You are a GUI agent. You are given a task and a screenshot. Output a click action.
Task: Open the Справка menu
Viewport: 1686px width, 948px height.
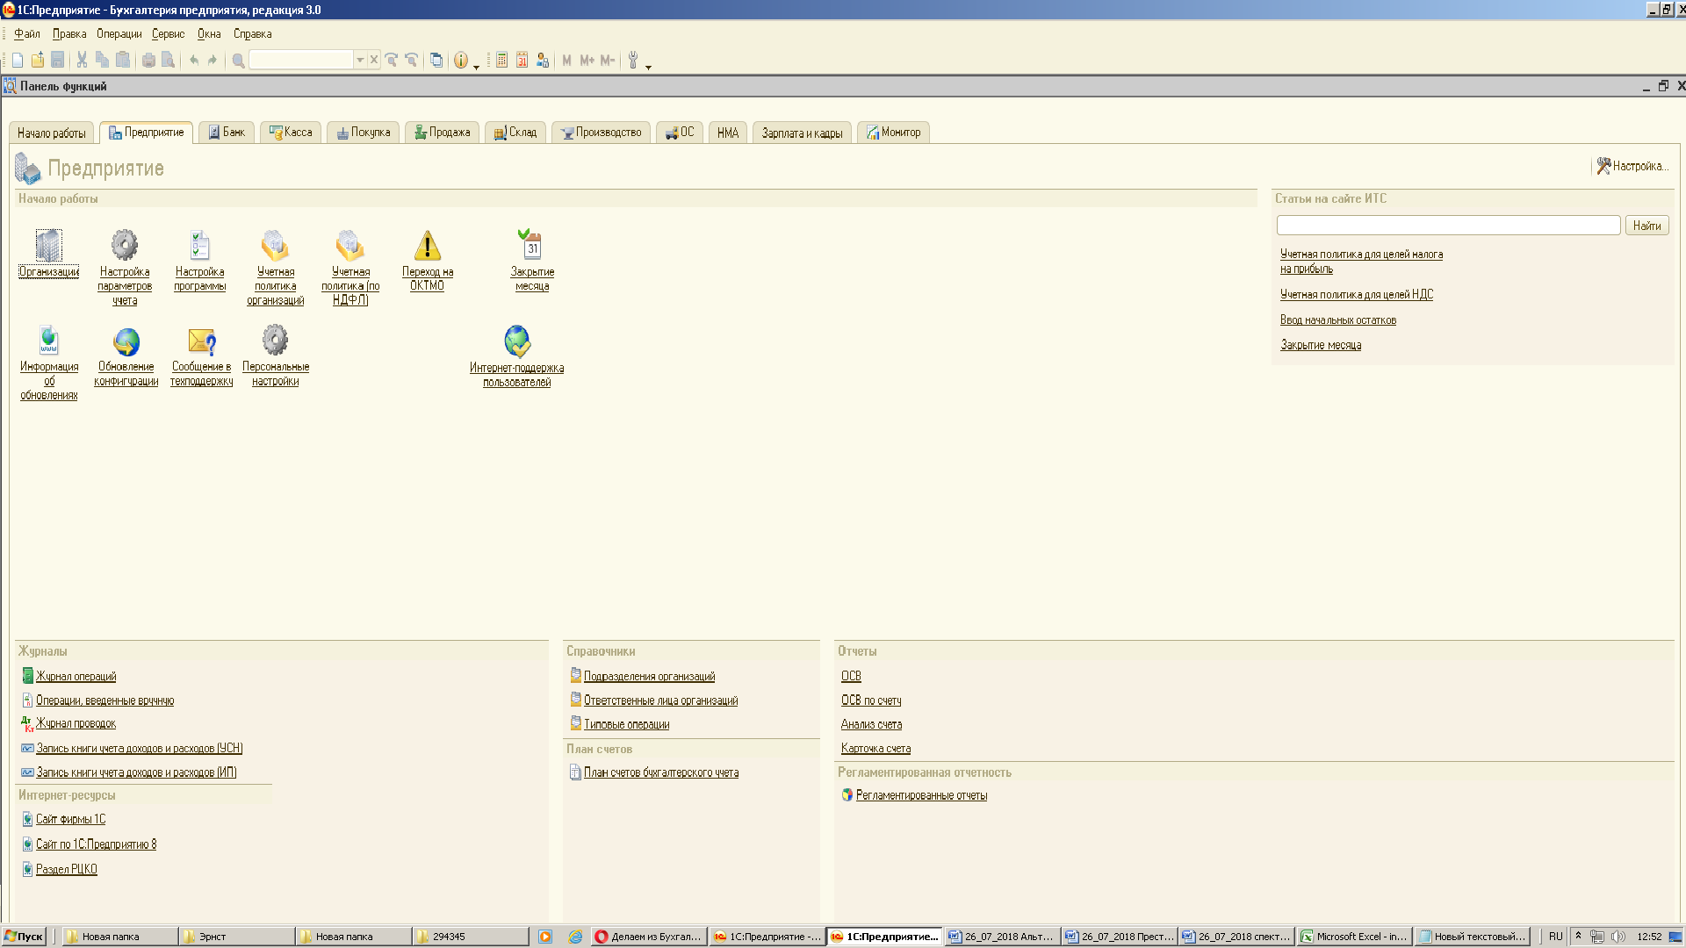(253, 33)
